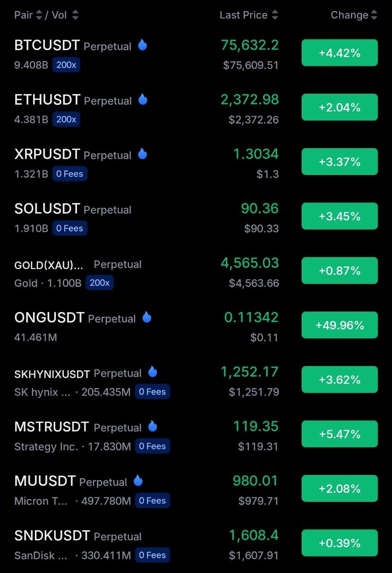Open the SOLUSDT Perpetual pair
The image size is (392, 573).
coord(73,209)
